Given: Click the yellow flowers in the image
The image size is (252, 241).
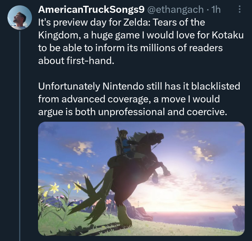Looking at the screenshot, I should pos(54,188).
